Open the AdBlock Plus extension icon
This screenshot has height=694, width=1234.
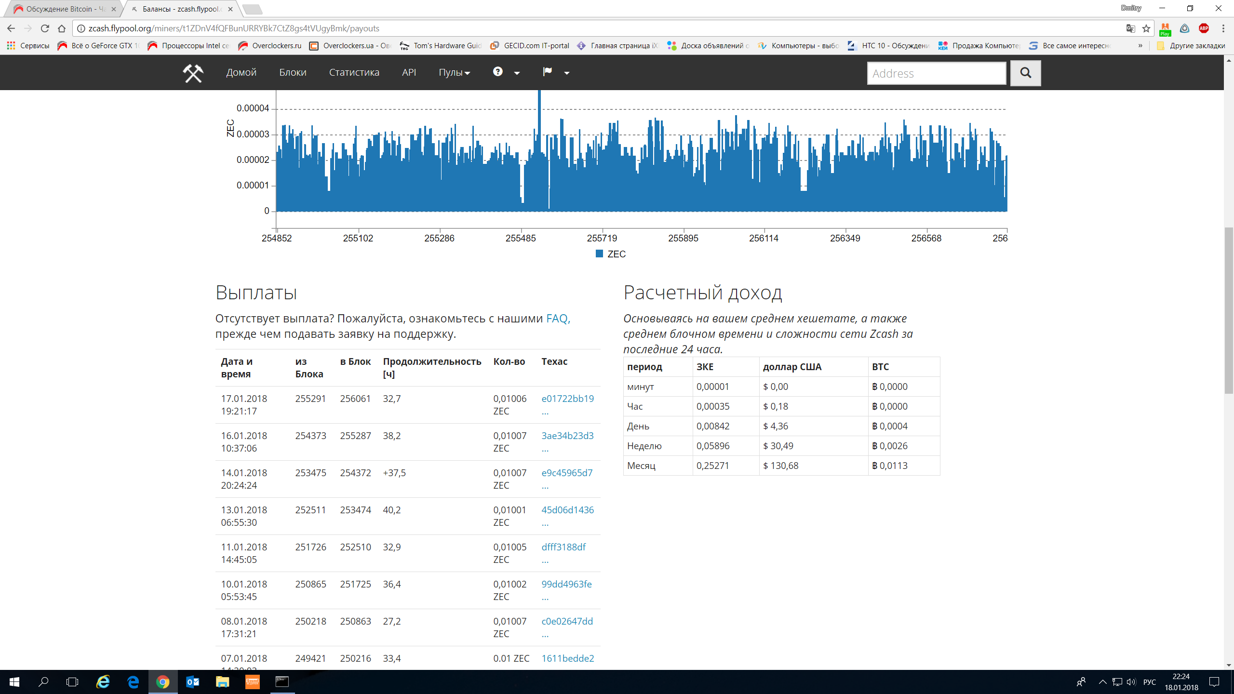click(x=1204, y=28)
